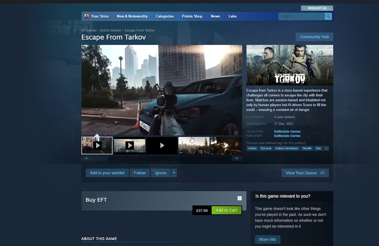The width and height of the screenshot is (379, 246).
Task: Open the Community Hub
Action: pyautogui.click(x=314, y=37)
